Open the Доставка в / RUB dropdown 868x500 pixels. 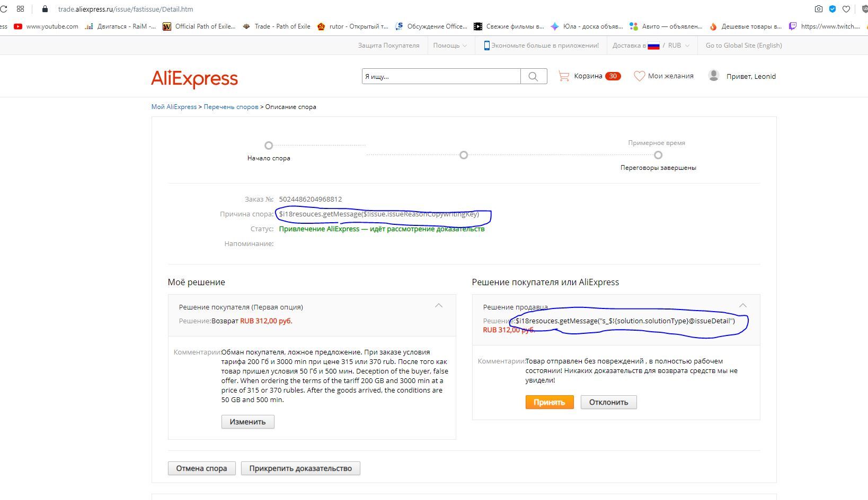coord(651,46)
